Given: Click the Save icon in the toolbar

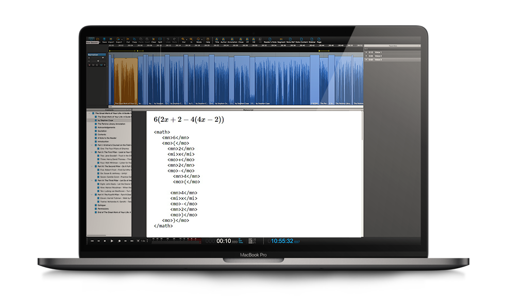Looking at the screenshot, I should pyautogui.click(x=105, y=39).
